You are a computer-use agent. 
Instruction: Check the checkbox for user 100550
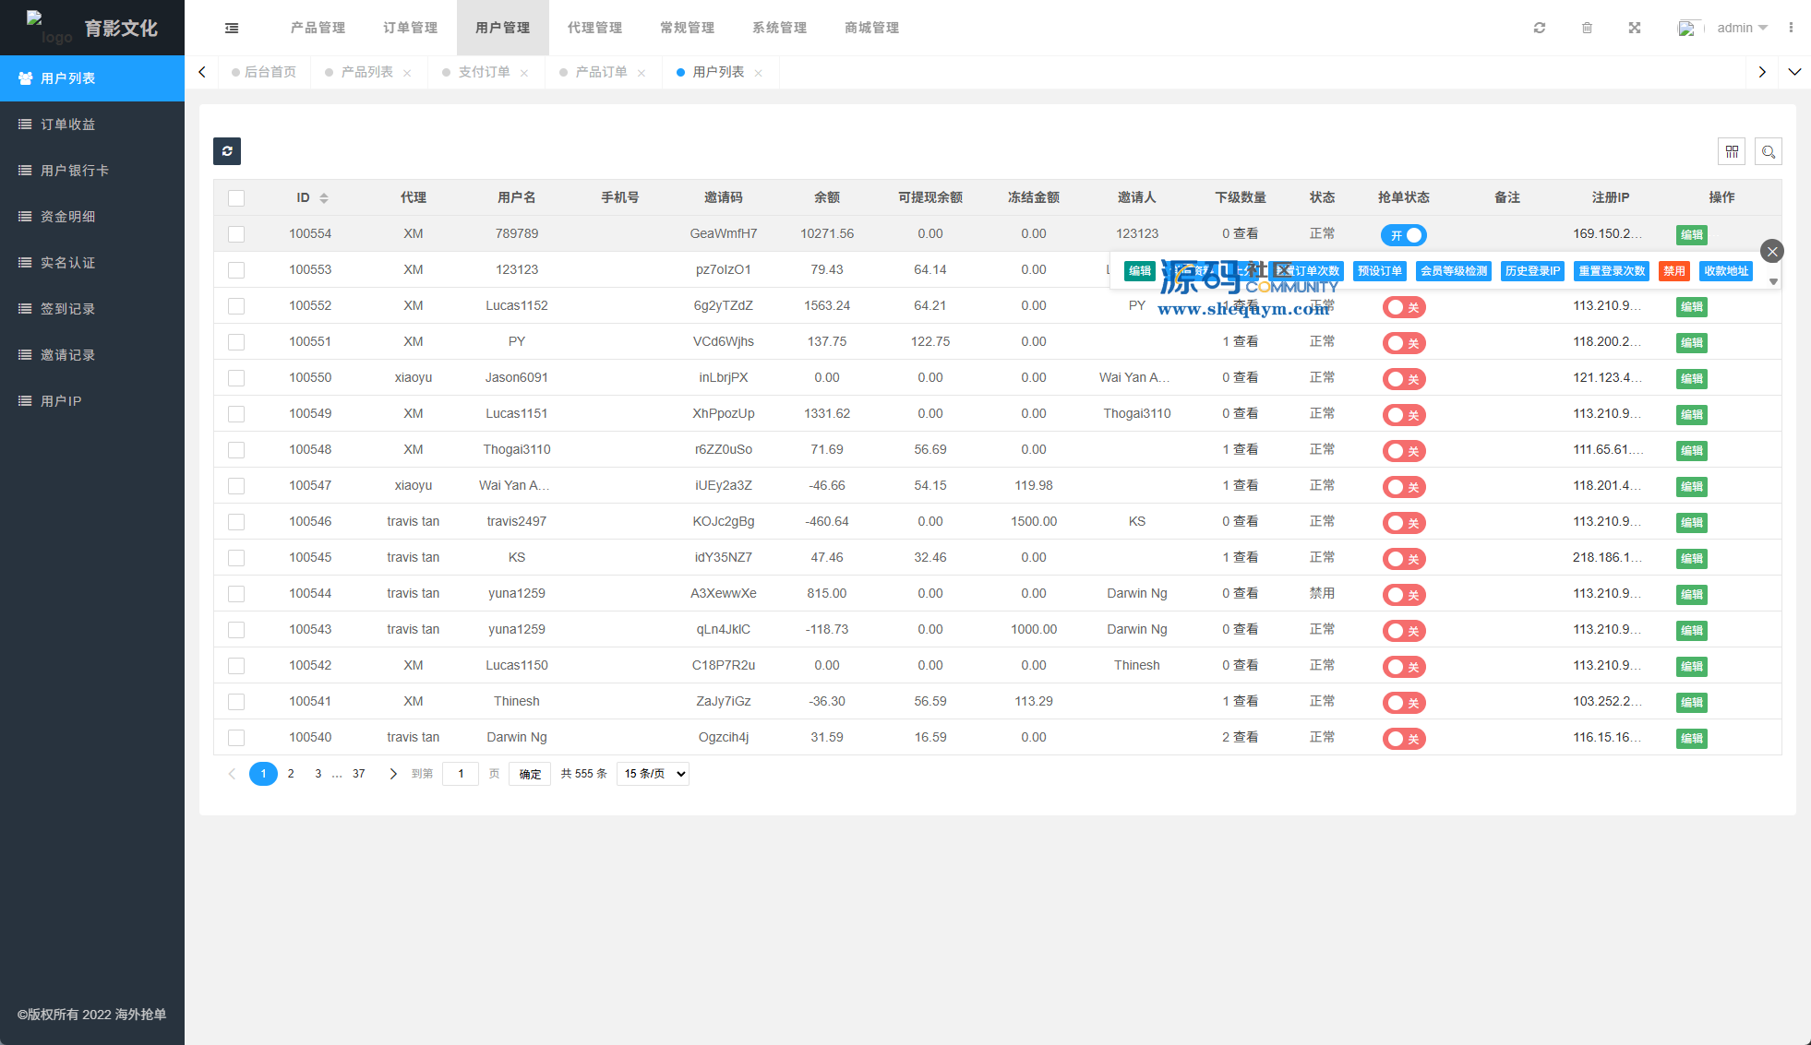pyautogui.click(x=236, y=378)
